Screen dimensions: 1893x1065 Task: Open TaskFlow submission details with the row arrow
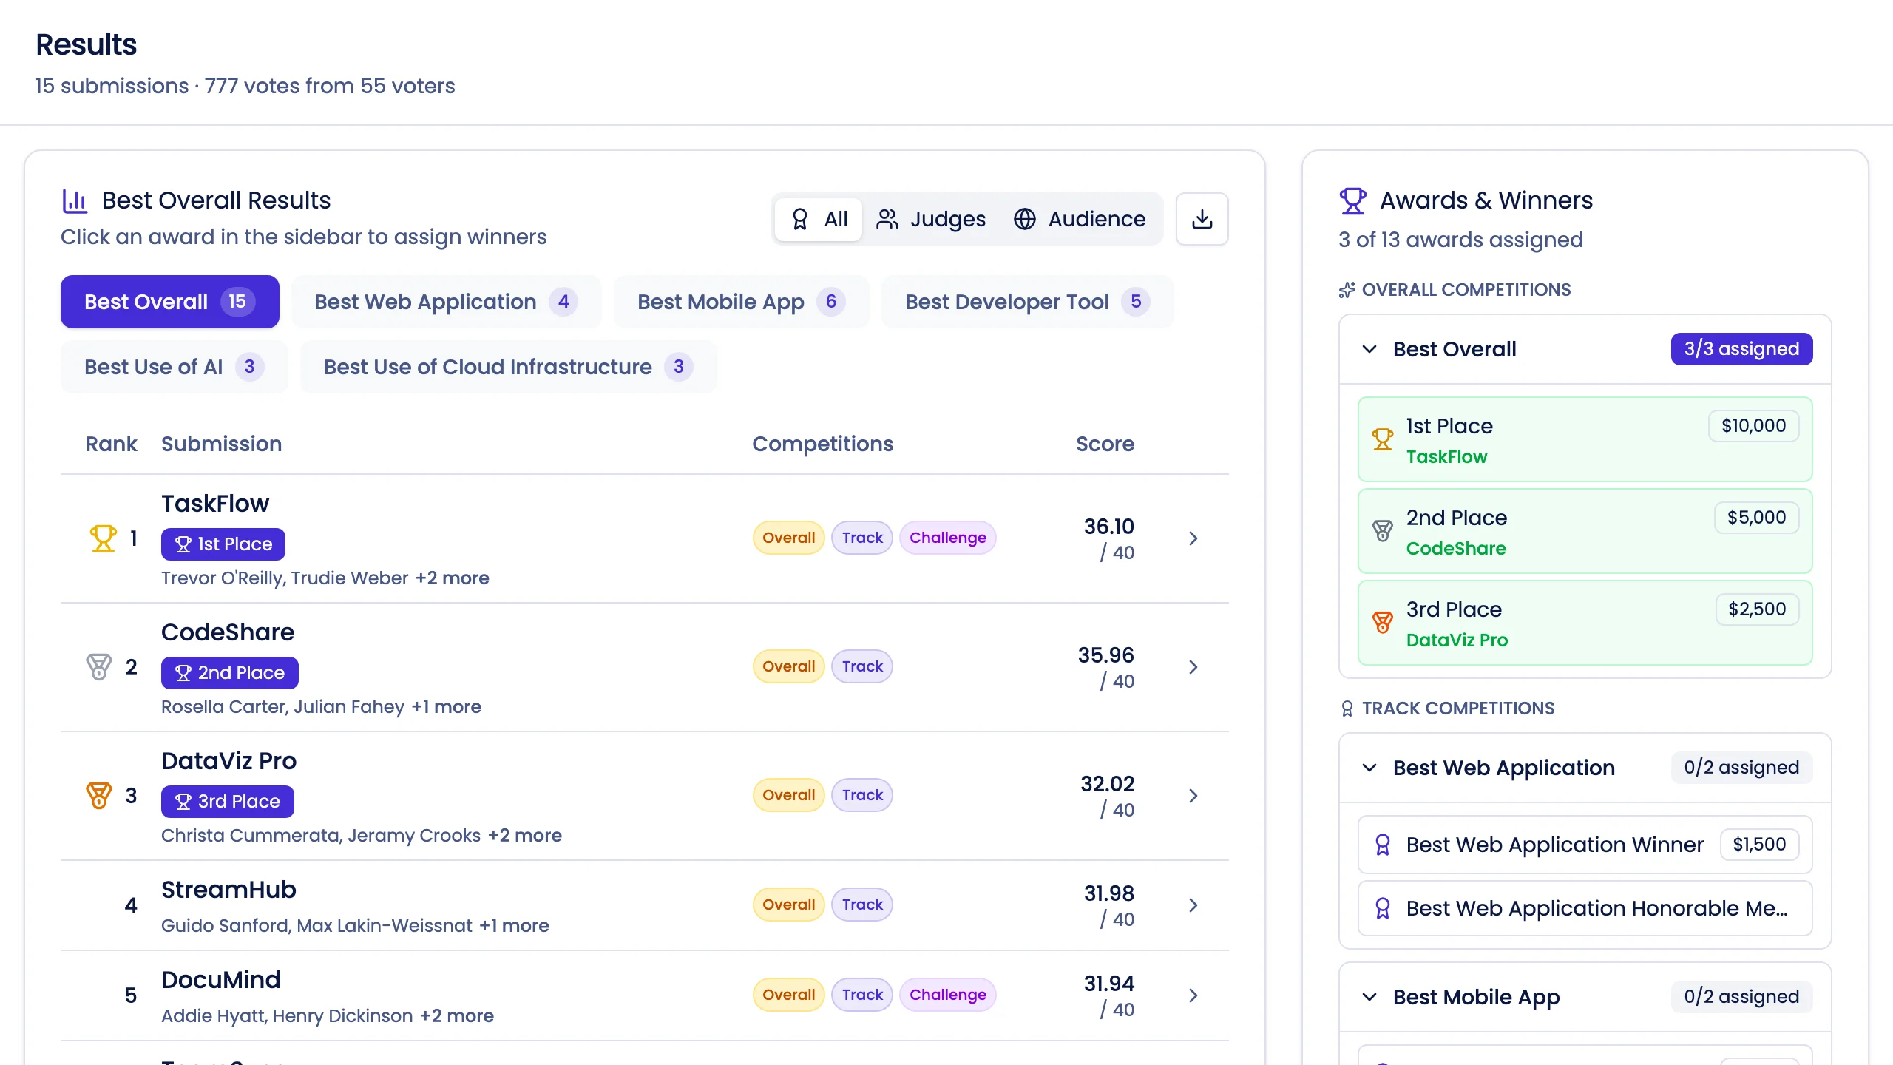1192,538
